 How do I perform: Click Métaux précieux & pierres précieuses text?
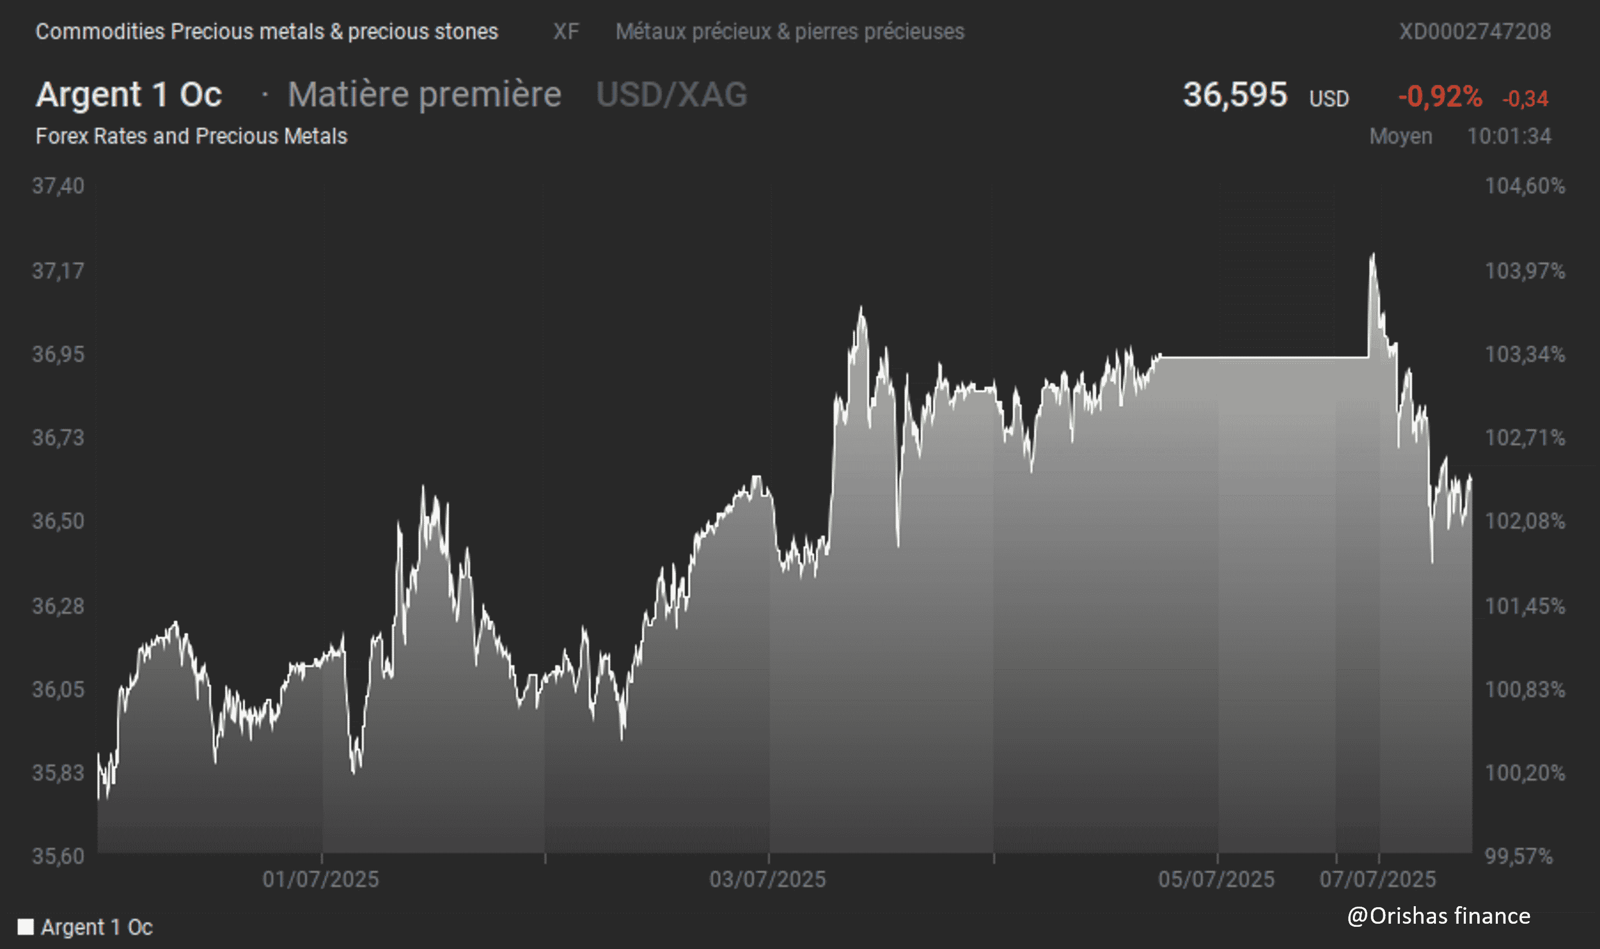[789, 31]
